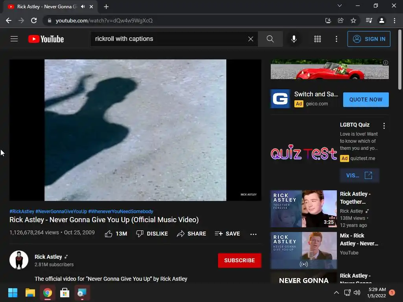This screenshot has height=302, width=403.
Task: Open the #RickAstley hashtag link
Action: [x=22, y=211]
